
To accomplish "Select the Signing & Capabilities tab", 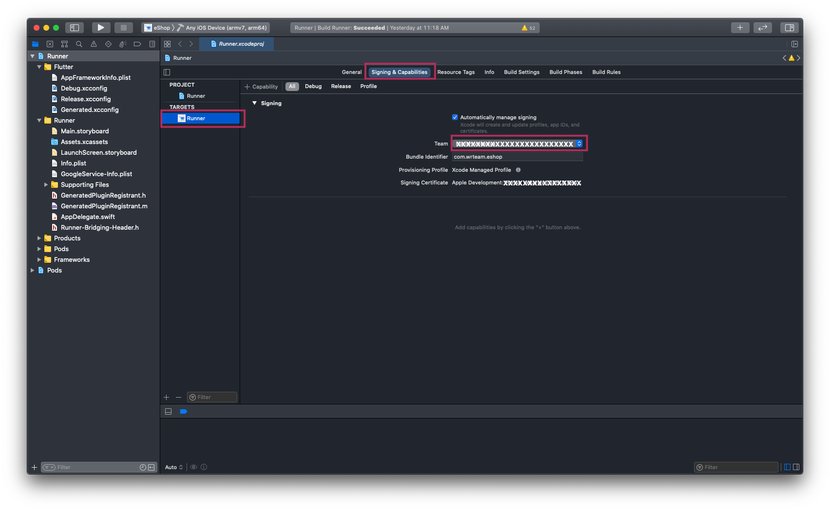I will pos(399,72).
